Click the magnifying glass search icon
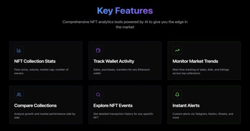This screenshot has height=131, width=250. coord(98,95)
